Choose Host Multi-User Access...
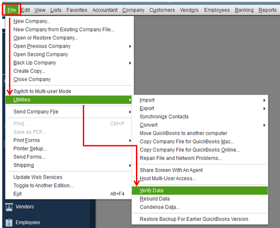280x228 pixels. click(x=200, y=179)
